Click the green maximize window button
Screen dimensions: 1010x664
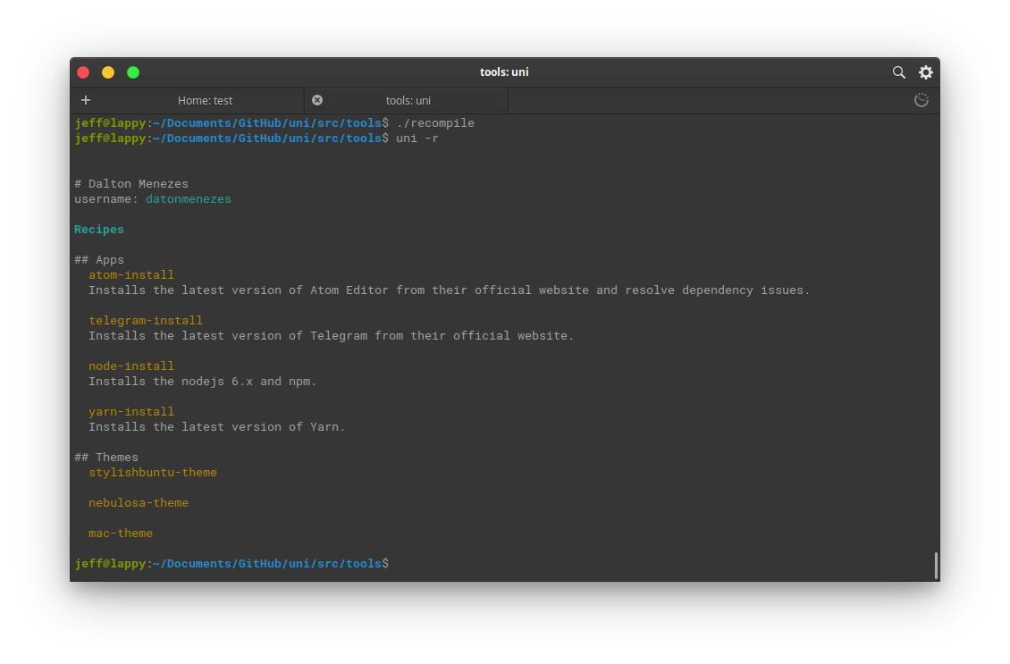pos(133,72)
